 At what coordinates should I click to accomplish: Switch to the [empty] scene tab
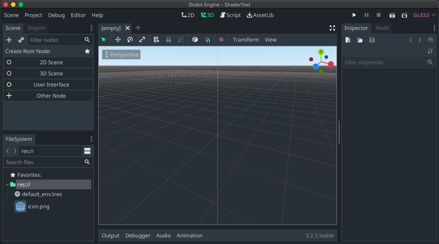pyautogui.click(x=111, y=28)
